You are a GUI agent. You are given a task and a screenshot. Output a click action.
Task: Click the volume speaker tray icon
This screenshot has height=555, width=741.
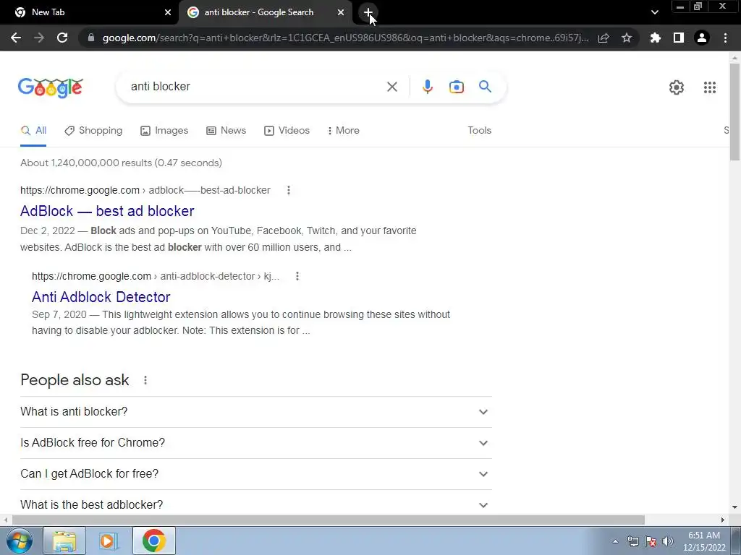coord(667,541)
